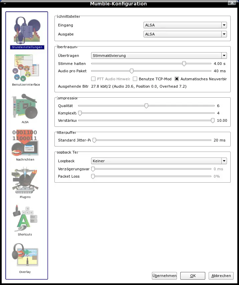
Task: Click the Packet Loss slider handle
Action: [x=93, y=176]
